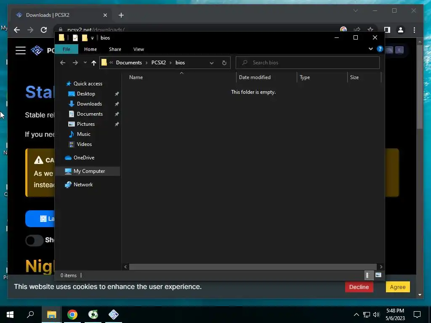Click the Search bios field

pos(308,63)
